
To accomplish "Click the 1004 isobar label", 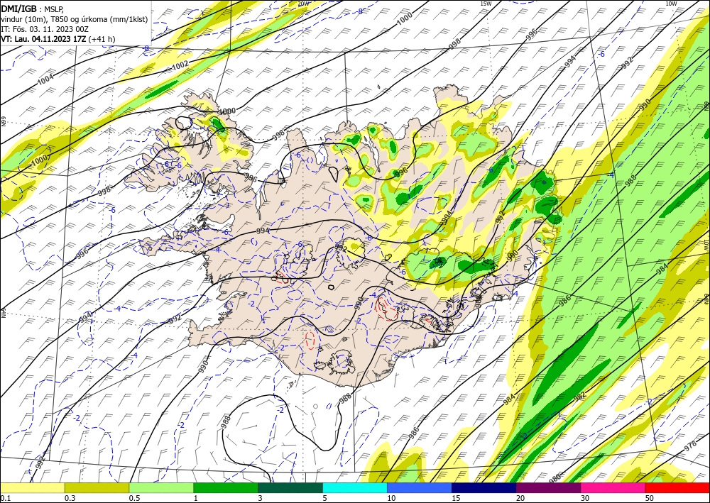I will pos(45,79).
